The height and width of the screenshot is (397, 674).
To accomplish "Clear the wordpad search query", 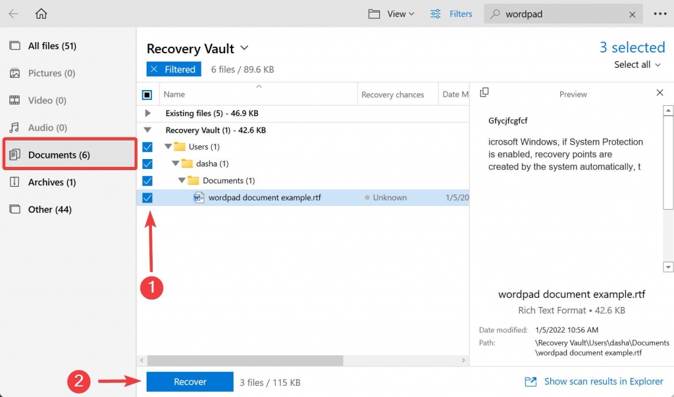I will coord(631,13).
